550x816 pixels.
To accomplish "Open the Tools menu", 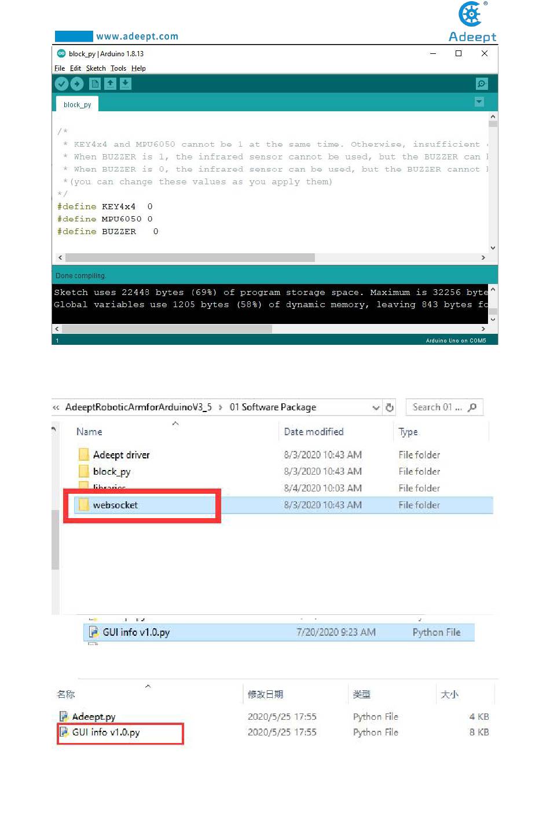I will coord(118,68).
